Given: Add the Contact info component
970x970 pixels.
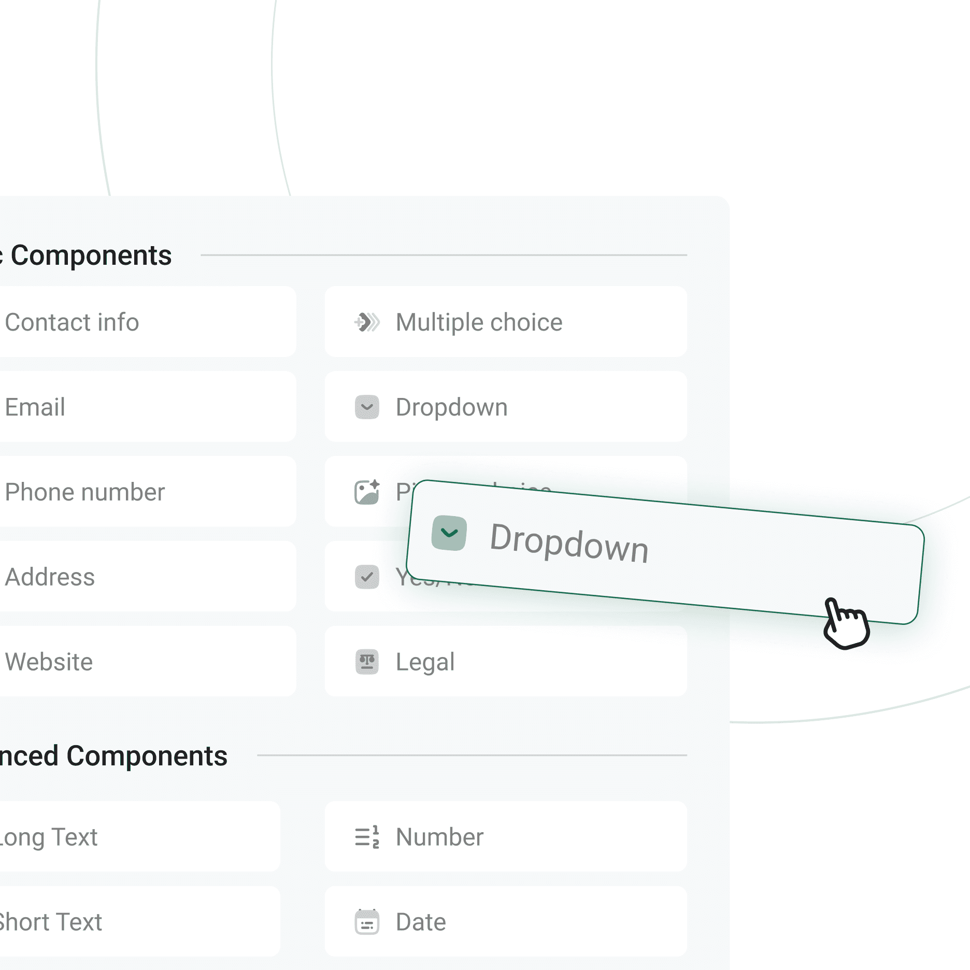Looking at the screenshot, I should point(140,322).
